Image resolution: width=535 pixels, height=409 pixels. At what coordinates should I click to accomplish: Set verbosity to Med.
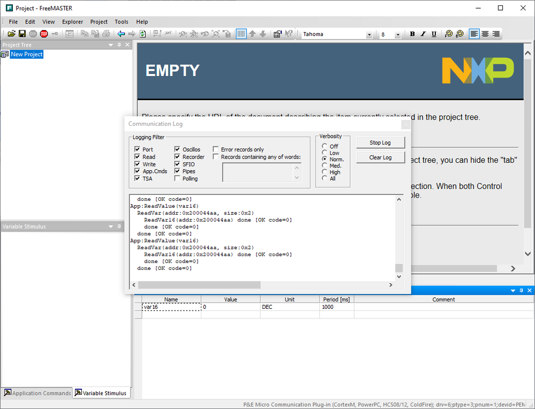pos(325,165)
